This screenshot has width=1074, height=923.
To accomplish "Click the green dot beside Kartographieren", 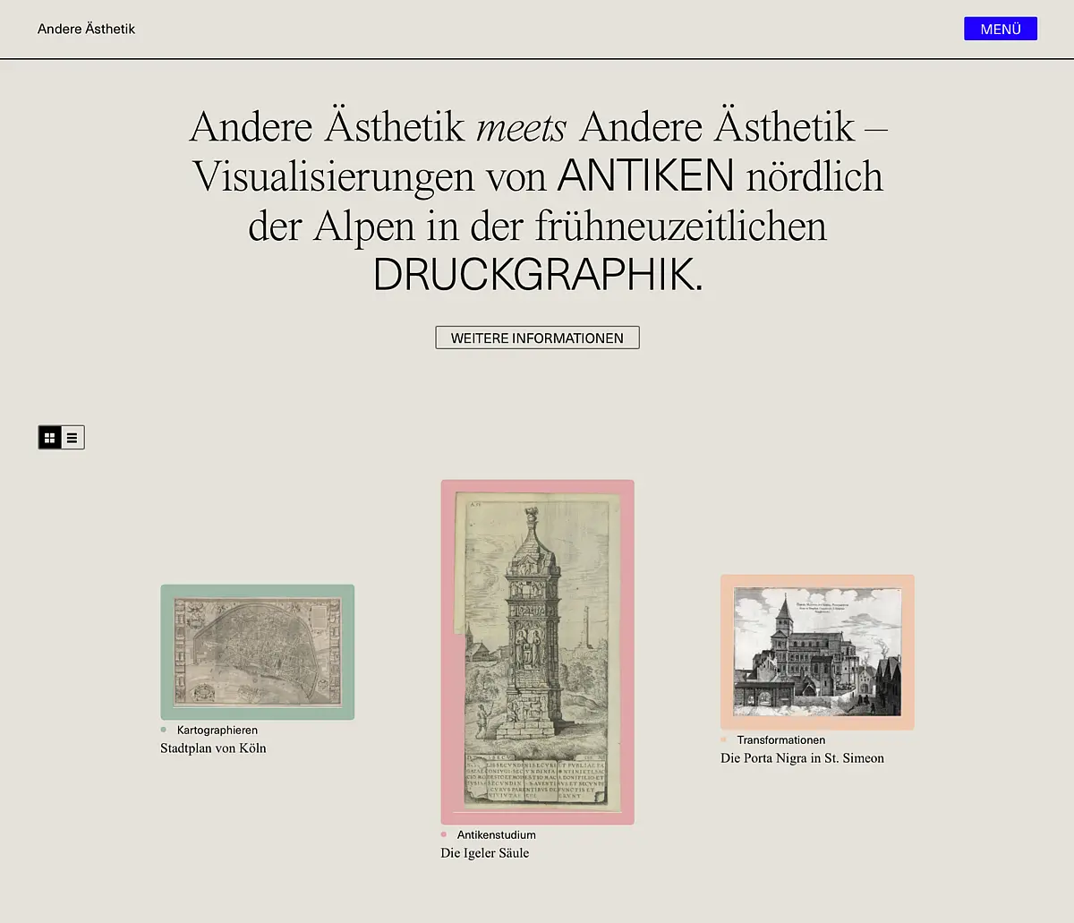I will (164, 730).
